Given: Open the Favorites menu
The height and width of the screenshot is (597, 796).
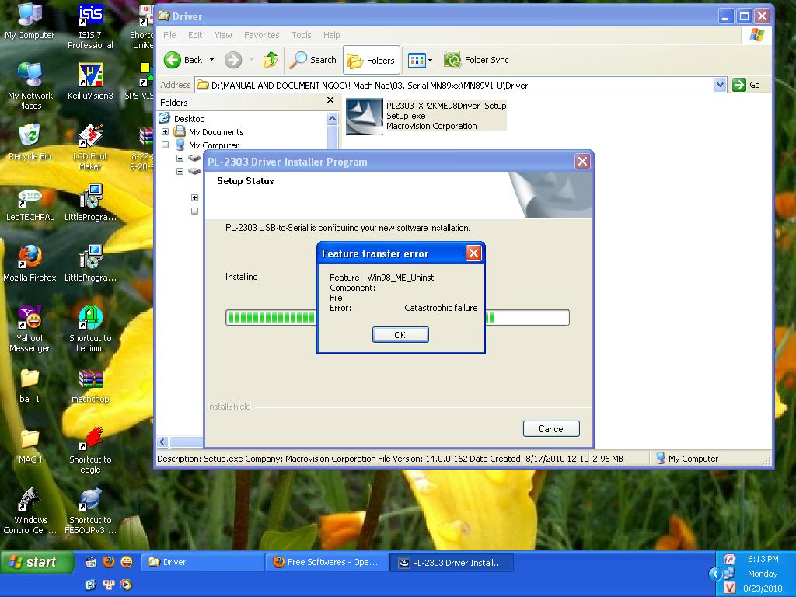Looking at the screenshot, I should [261, 35].
